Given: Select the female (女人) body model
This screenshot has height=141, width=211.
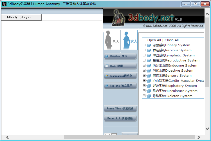Looking at the screenshot, I should pos(129,40).
